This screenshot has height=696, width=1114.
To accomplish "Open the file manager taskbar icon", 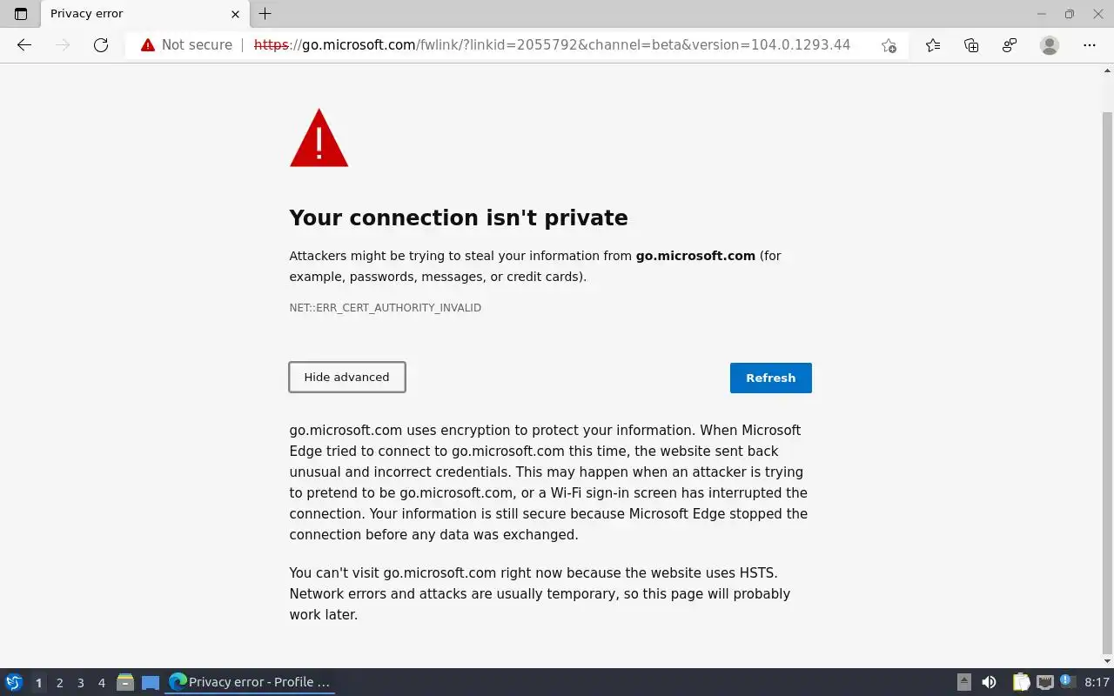I will point(125,682).
